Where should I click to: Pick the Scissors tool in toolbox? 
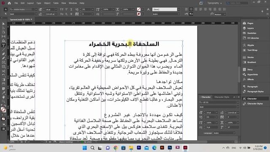point(3,71)
